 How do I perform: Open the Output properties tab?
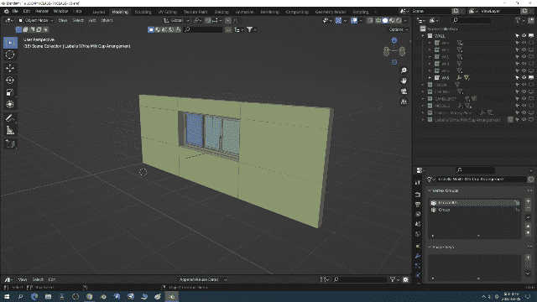(418, 205)
